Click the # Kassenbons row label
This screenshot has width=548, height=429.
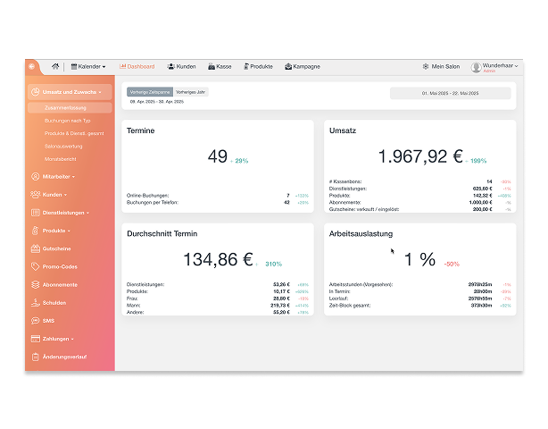pos(345,181)
